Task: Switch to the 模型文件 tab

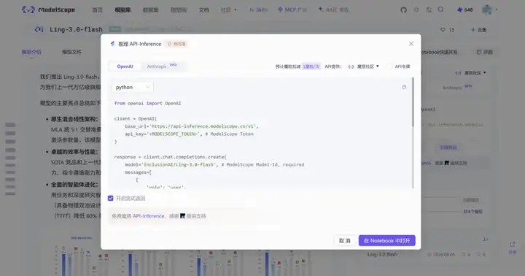Action: tap(71, 52)
